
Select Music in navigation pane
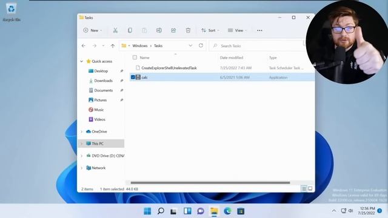pos(99,110)
